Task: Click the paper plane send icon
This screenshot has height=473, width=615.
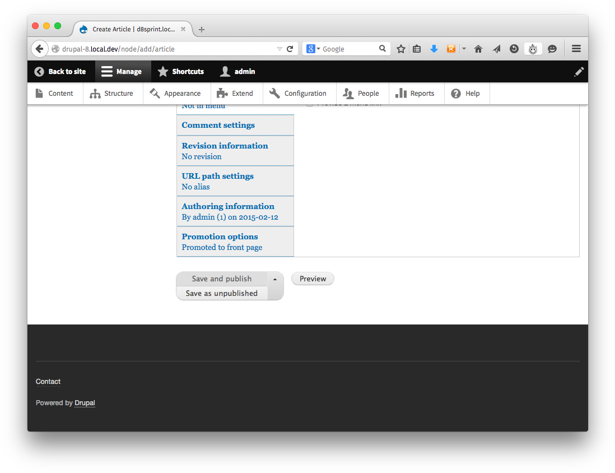Action: tap(497, 49)
